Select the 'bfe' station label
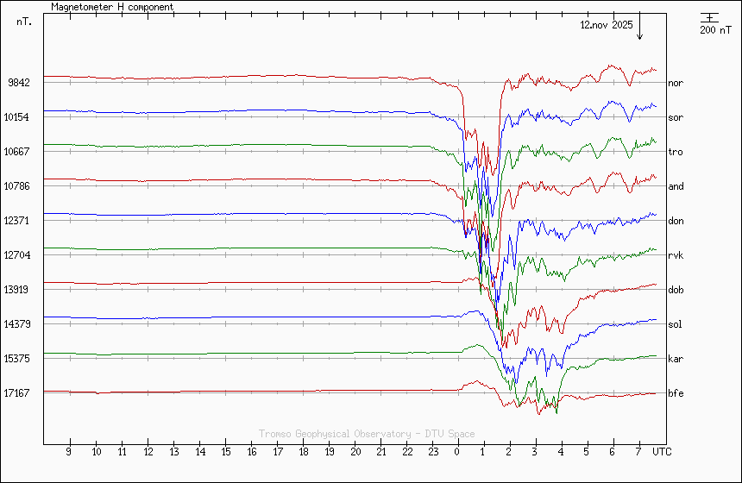The height and width of the screenshot is (483, 742). (x=676, y=393)
